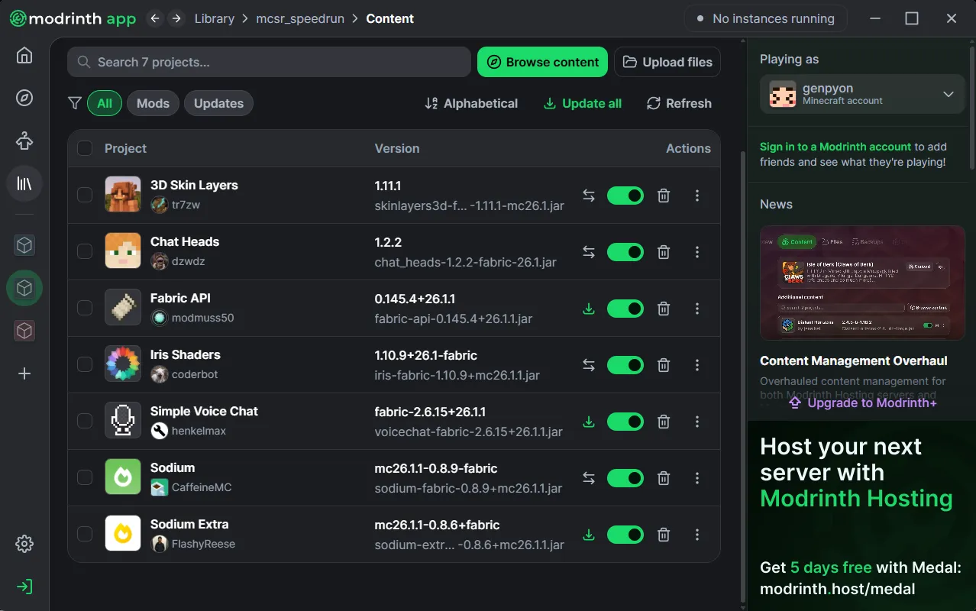
Task: Tick the select-all checkbox in Project header
Action: (85, 148)
